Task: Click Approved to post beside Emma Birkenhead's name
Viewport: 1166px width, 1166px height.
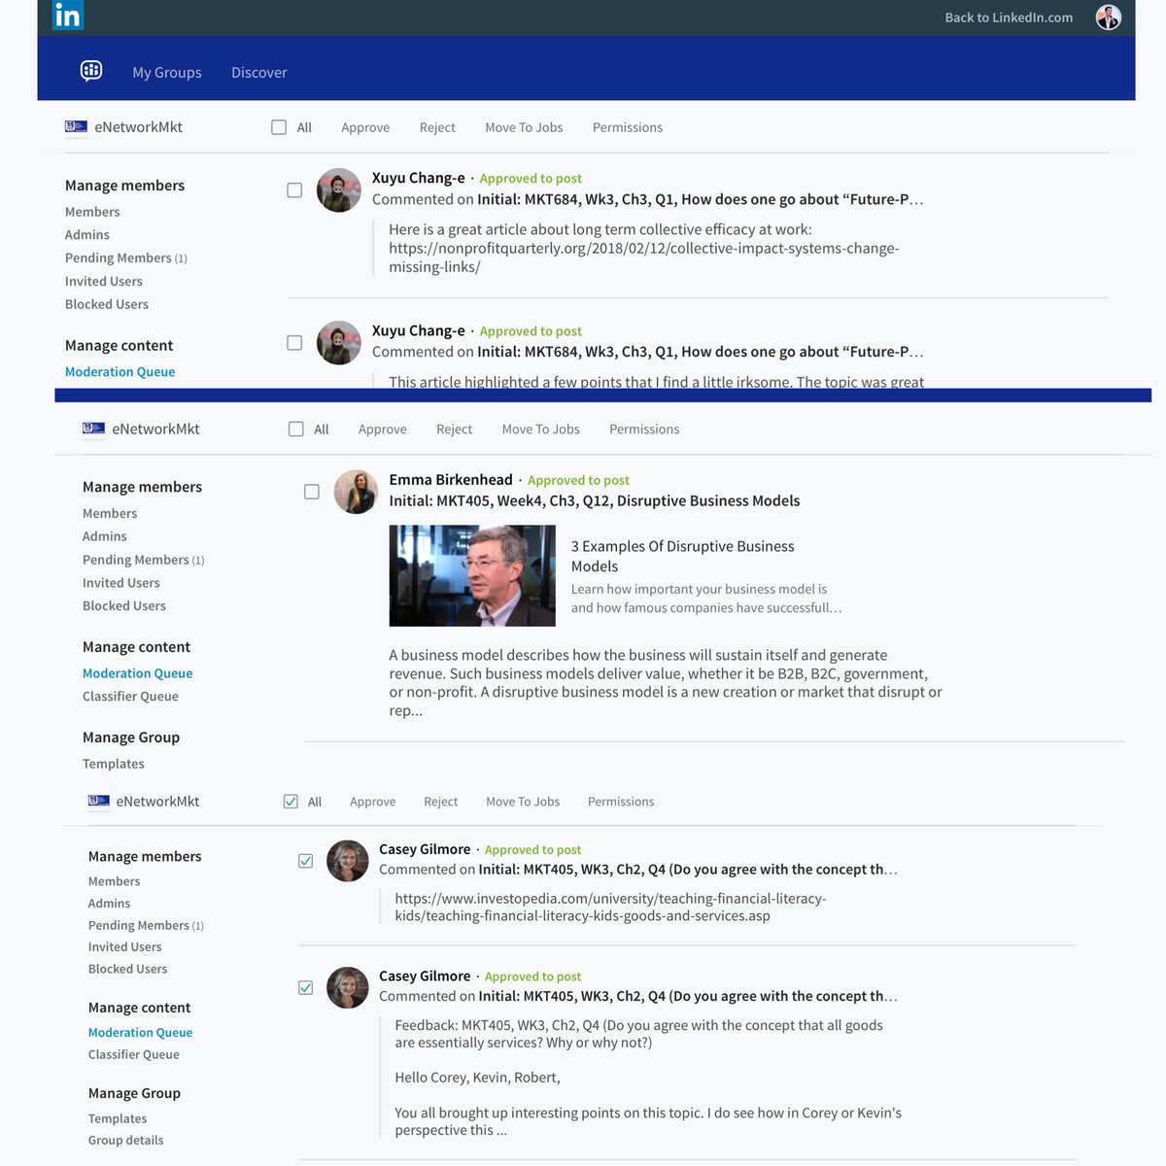Action: (x=579, y=480)
